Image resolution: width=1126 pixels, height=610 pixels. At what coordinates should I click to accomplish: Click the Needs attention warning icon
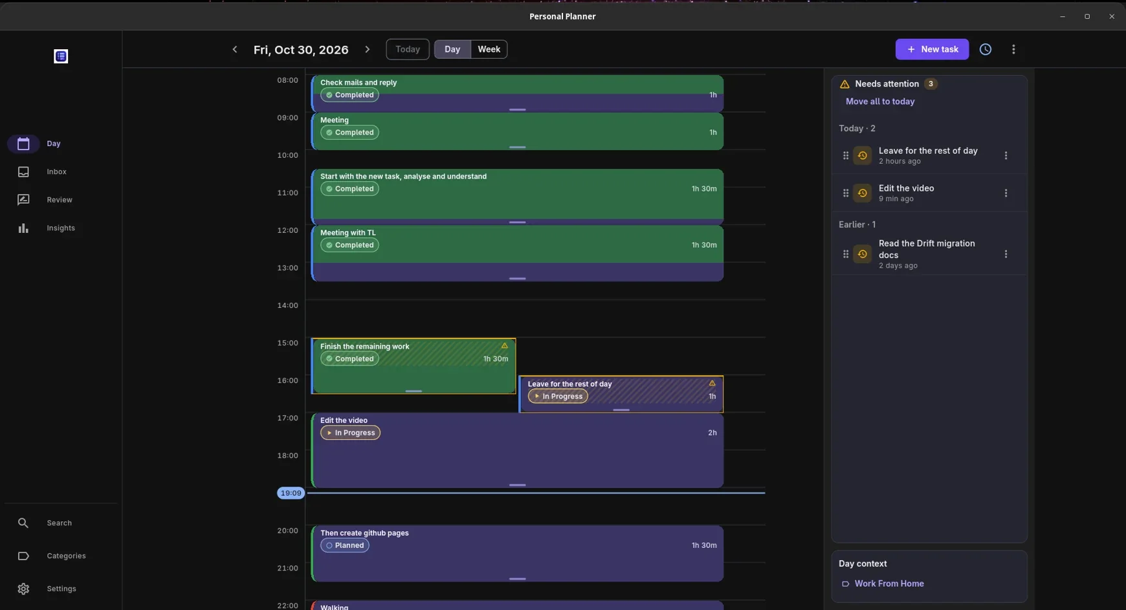[844, 84]
